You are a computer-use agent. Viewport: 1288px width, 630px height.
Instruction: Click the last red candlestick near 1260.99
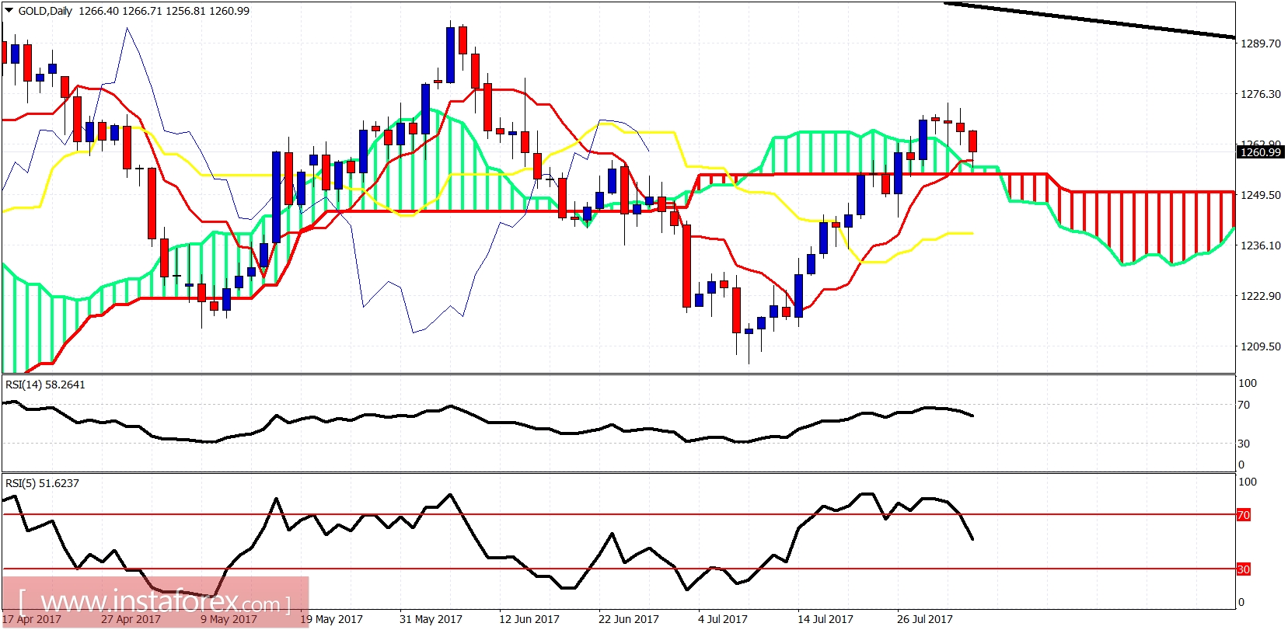pos(972,141)
